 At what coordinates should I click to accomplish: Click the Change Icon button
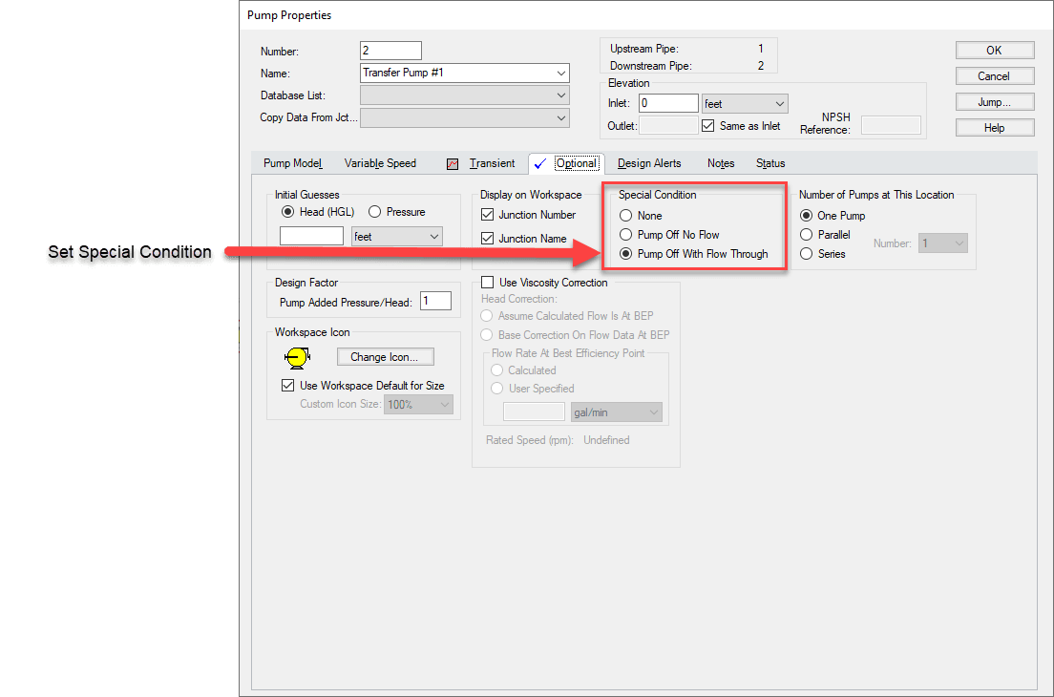(385, 356)
